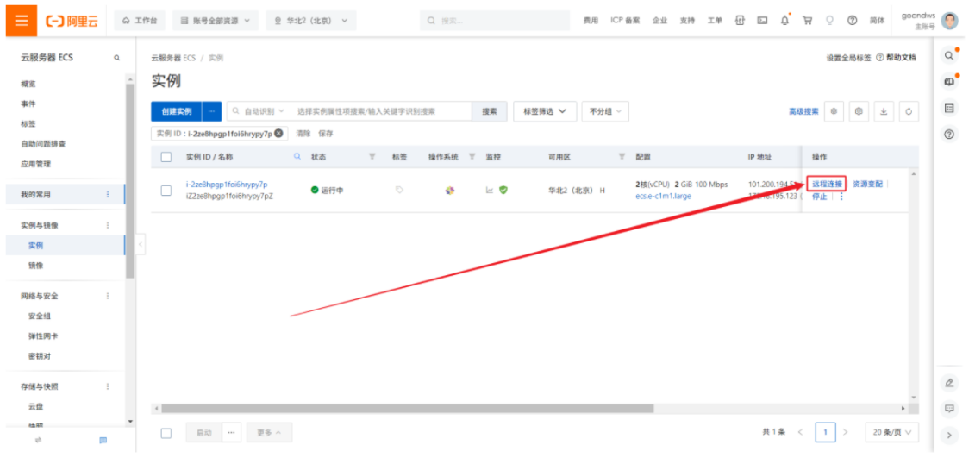Click search icon in 实例 ID / 名称 column header
This screenshot has width=975, height=470.
tap(297, 157)
